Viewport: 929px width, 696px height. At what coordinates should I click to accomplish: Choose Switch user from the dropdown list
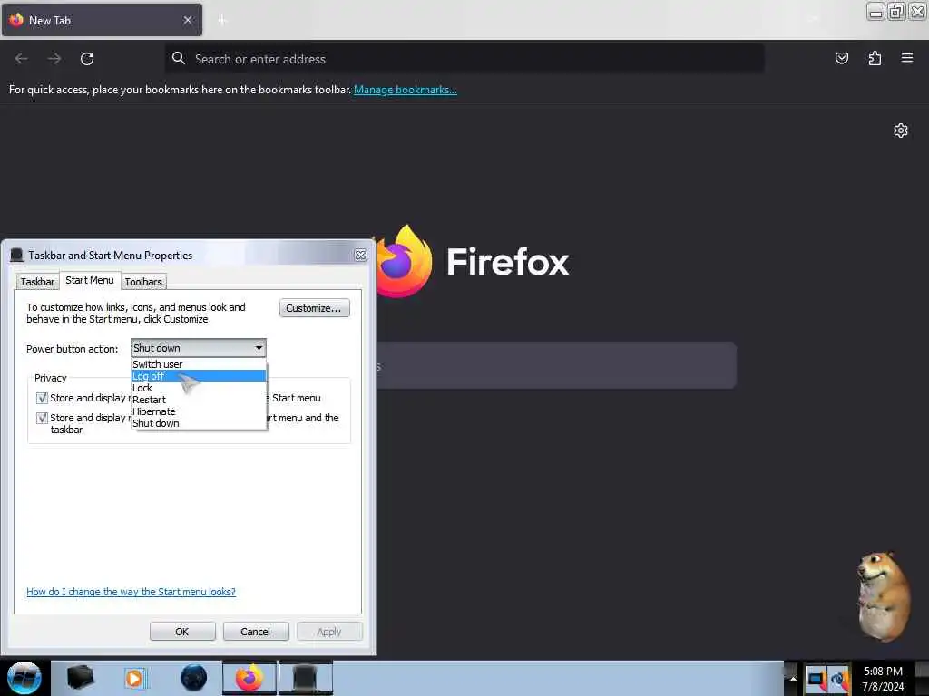coord(199,364)
